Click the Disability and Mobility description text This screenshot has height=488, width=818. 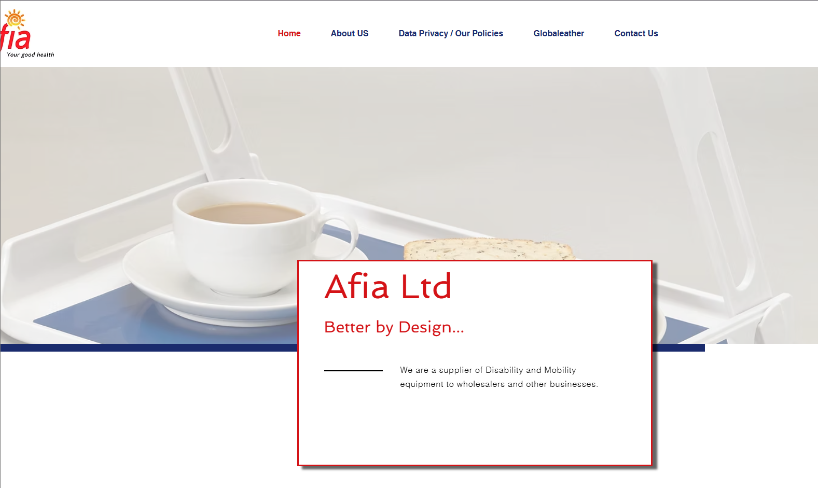[498, 377]
